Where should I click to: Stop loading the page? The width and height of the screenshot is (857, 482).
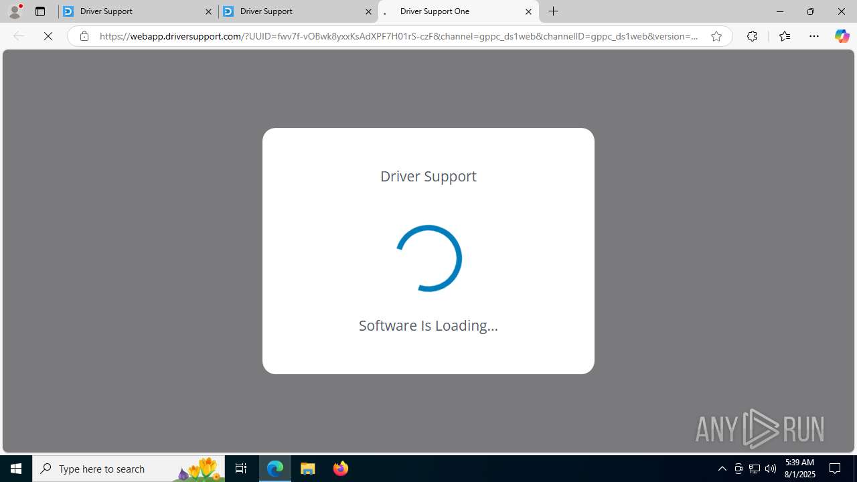pyautogui.click(x=48, y=36)
